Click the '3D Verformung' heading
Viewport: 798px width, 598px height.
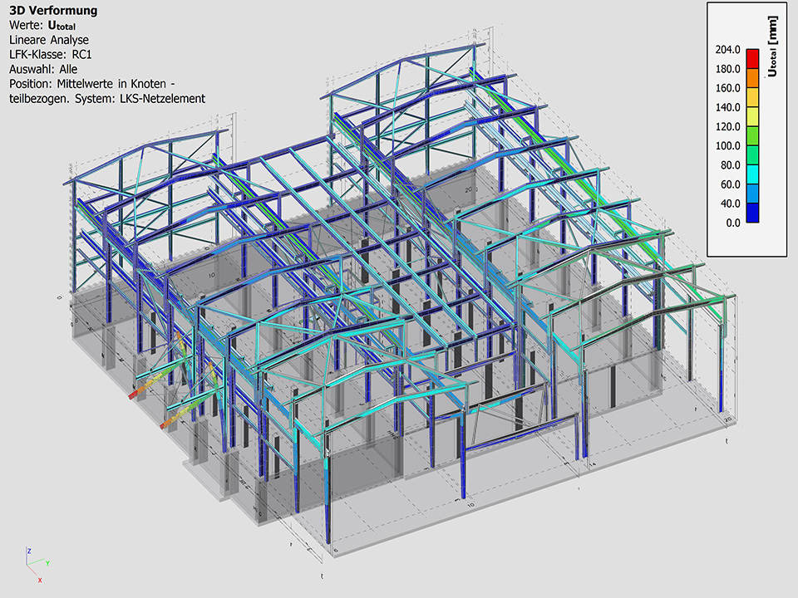[53, 11]
